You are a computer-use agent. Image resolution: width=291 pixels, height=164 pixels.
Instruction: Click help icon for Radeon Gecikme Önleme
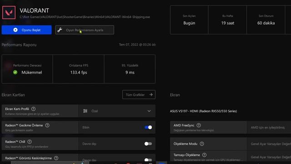pyautogui.click(x=47, y=125)
